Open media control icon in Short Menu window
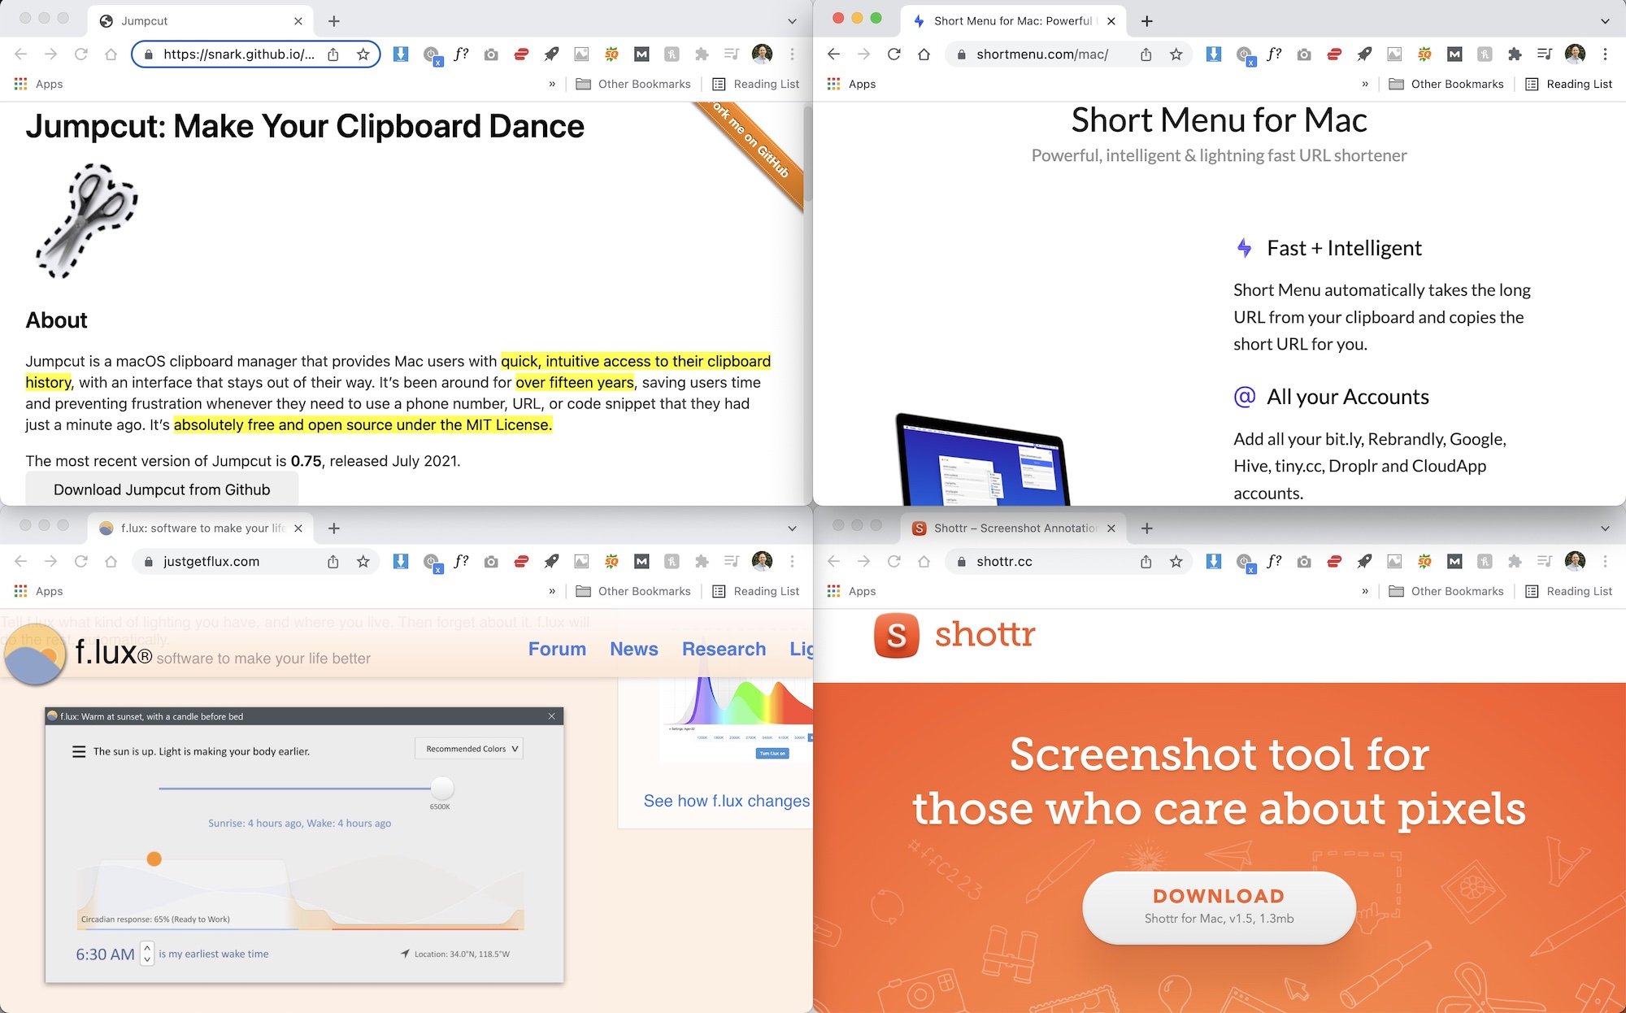Image resolution: width=1626 pixels, height=1013 pixels. point(1544,54)
